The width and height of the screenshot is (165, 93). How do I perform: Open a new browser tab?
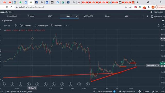137,2
